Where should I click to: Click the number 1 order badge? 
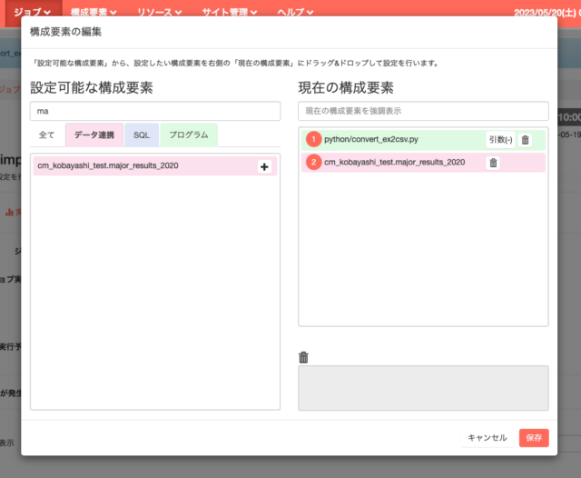click(x=313, y=140)
